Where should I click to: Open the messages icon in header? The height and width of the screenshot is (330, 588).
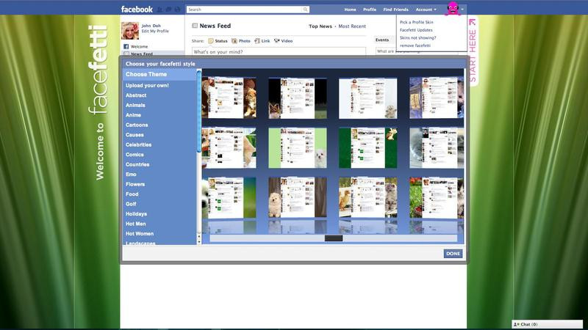[169, 10]
